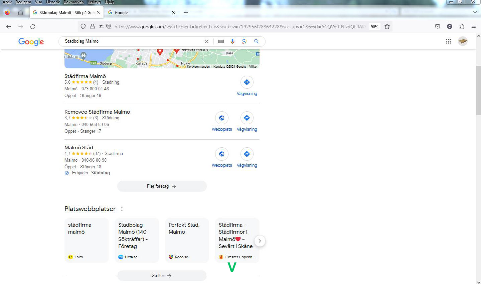Reset the 90% zoom level indicator

tap(374, 27)
